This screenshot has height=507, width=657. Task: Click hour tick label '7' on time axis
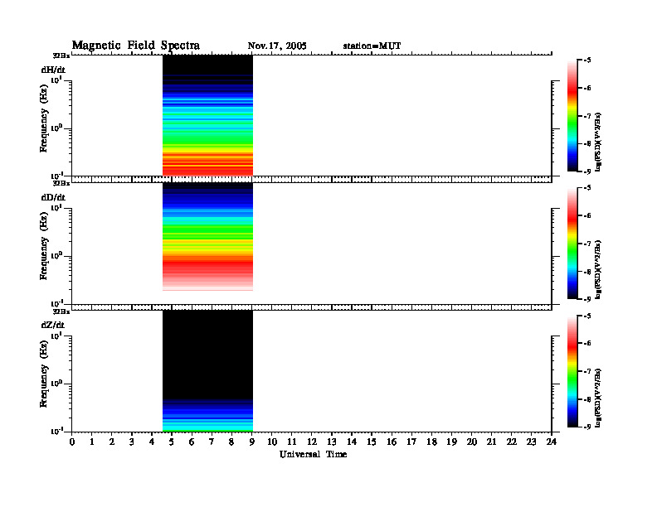tap(212, 442)
